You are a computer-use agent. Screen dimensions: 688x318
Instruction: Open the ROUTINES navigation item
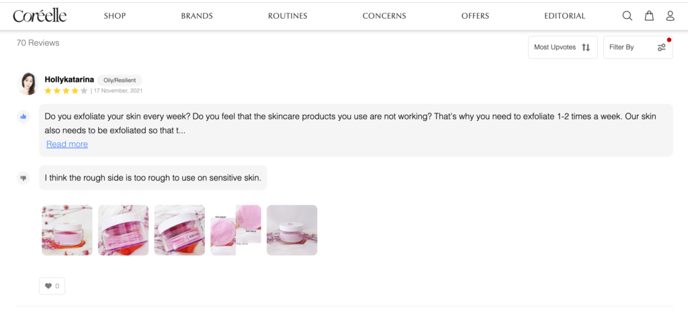pos(288,16)
